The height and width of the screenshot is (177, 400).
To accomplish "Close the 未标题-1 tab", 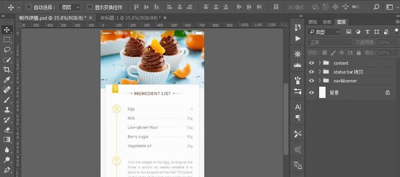I will point(165,18).
